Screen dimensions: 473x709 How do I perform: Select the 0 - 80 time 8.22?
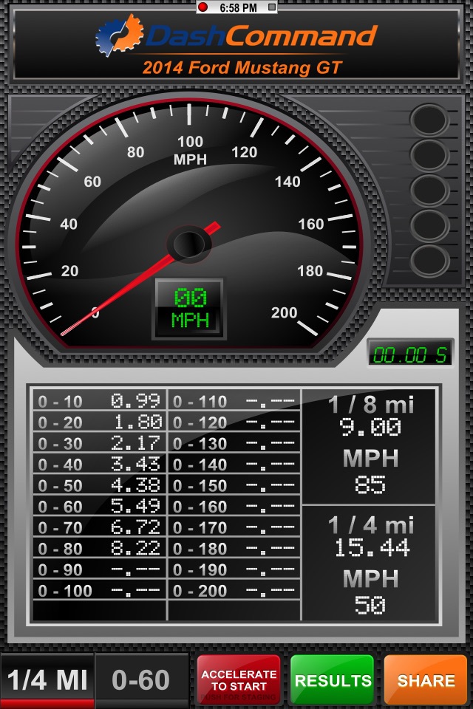tap(135, 548)
